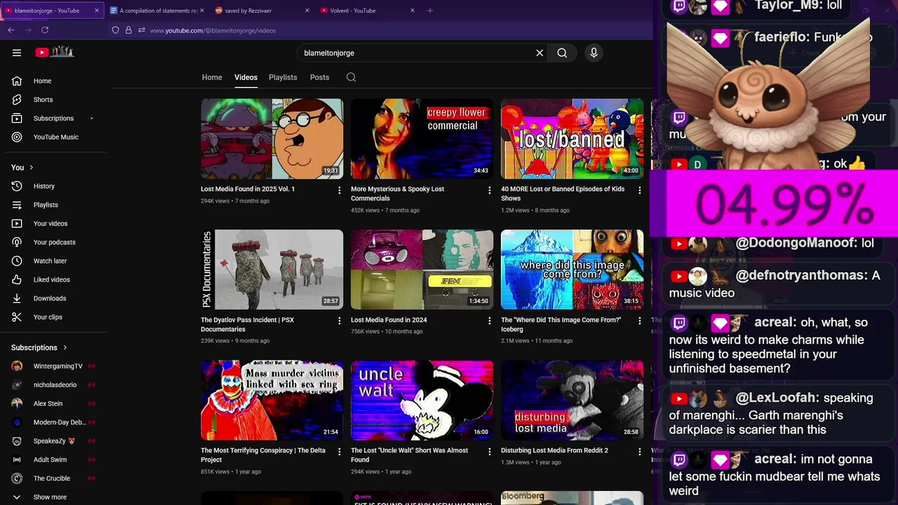
Task: Open options for More Mysterious & Spooky Lost Commercials
Action: [x=490, y=190]
